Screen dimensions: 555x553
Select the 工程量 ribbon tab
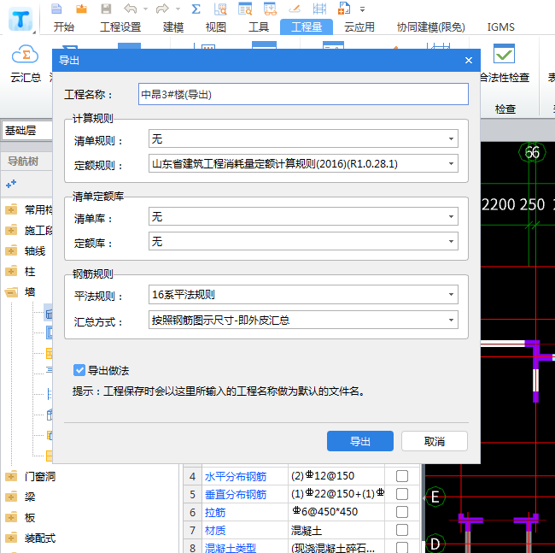point(307,27)
